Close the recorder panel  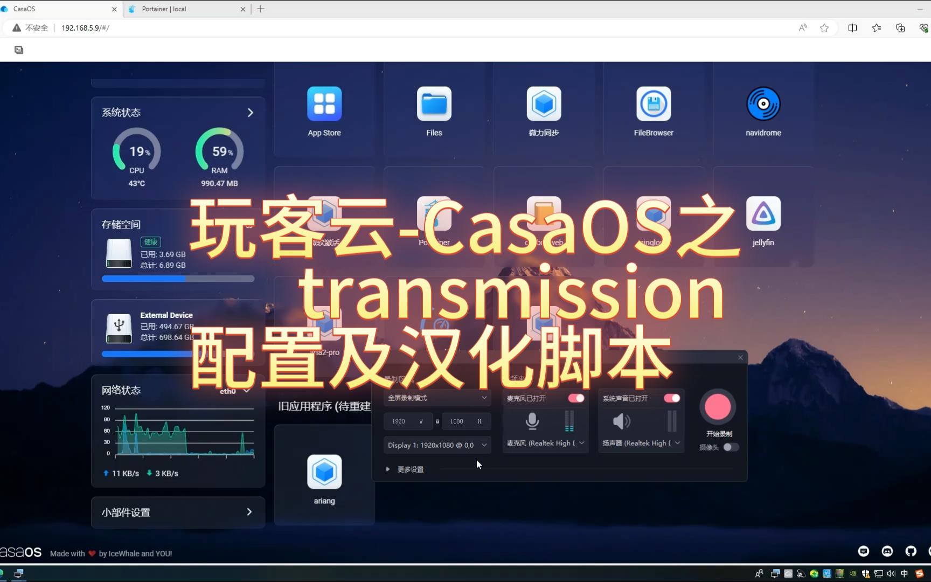click(740, 358)
